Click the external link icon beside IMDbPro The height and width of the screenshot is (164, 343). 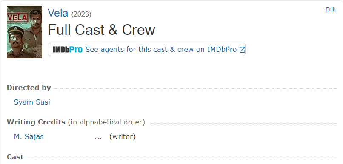242,50
